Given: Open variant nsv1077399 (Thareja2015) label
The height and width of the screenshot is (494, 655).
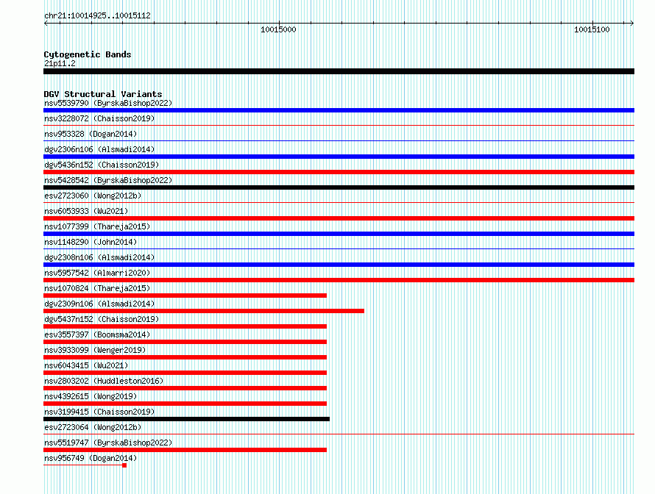Looking at the screenshot, I should click(97, 226).
